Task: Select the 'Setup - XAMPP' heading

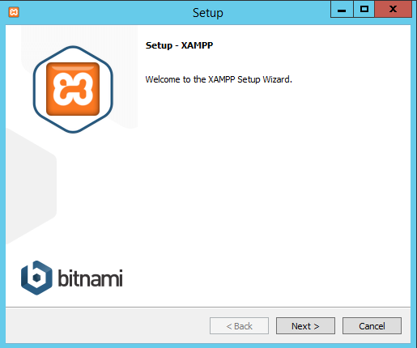Action: point(179,45)
